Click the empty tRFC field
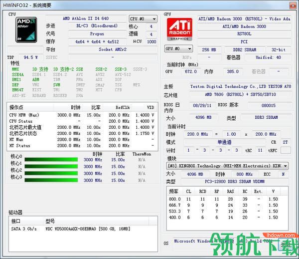 [x=286, y=150]
